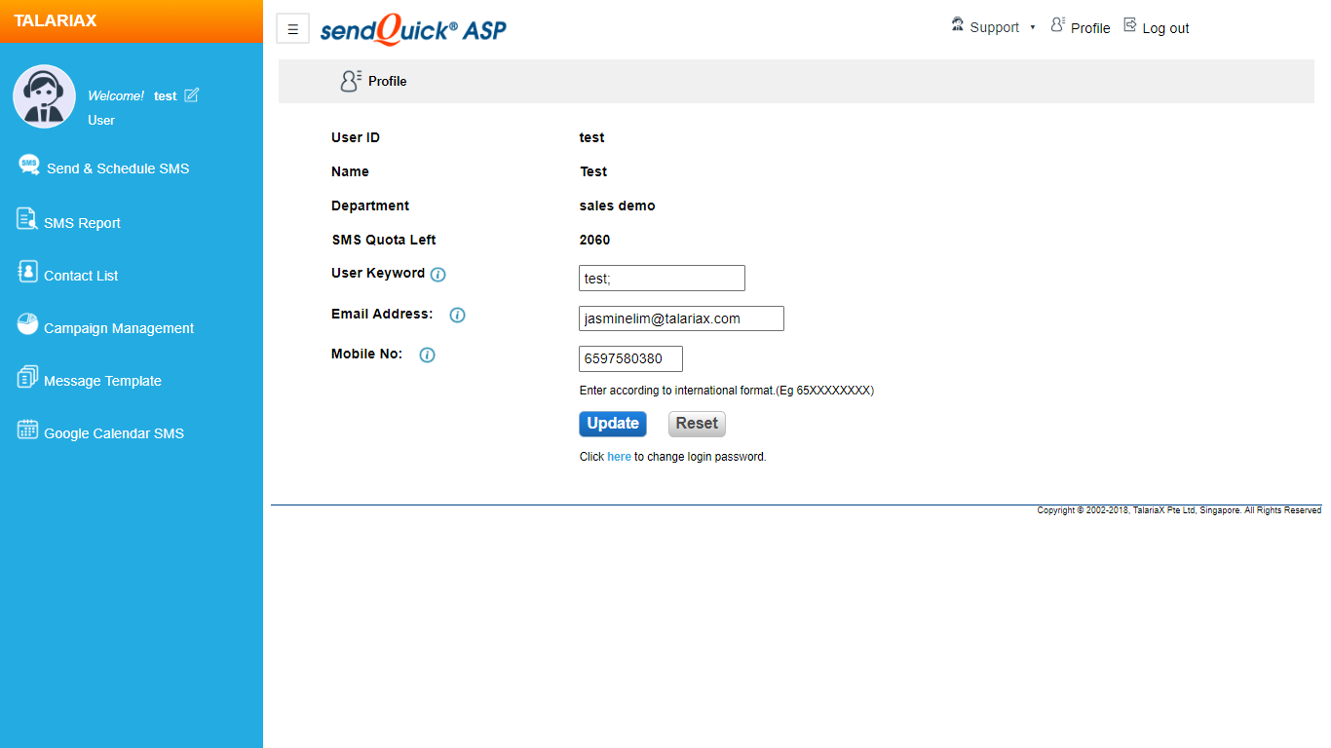Click the Message Template icon
The width and height of the screenshot is (1331, 748).
[x=27, y=377]
